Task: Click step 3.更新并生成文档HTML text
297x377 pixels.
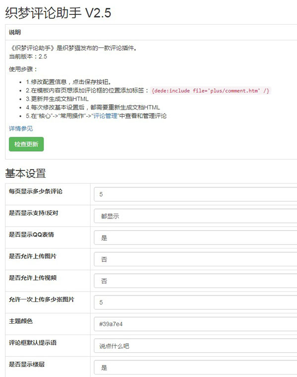Action: (57, 99)
